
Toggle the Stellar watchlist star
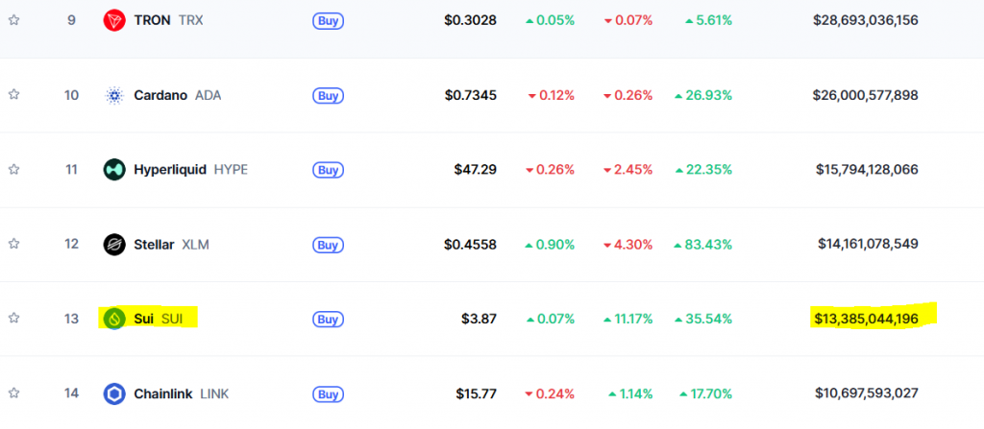13,244
